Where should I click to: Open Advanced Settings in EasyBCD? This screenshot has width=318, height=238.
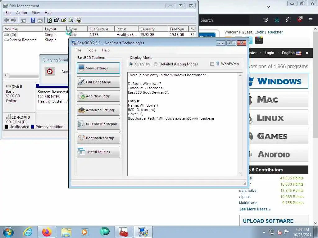tap(98, 110)
